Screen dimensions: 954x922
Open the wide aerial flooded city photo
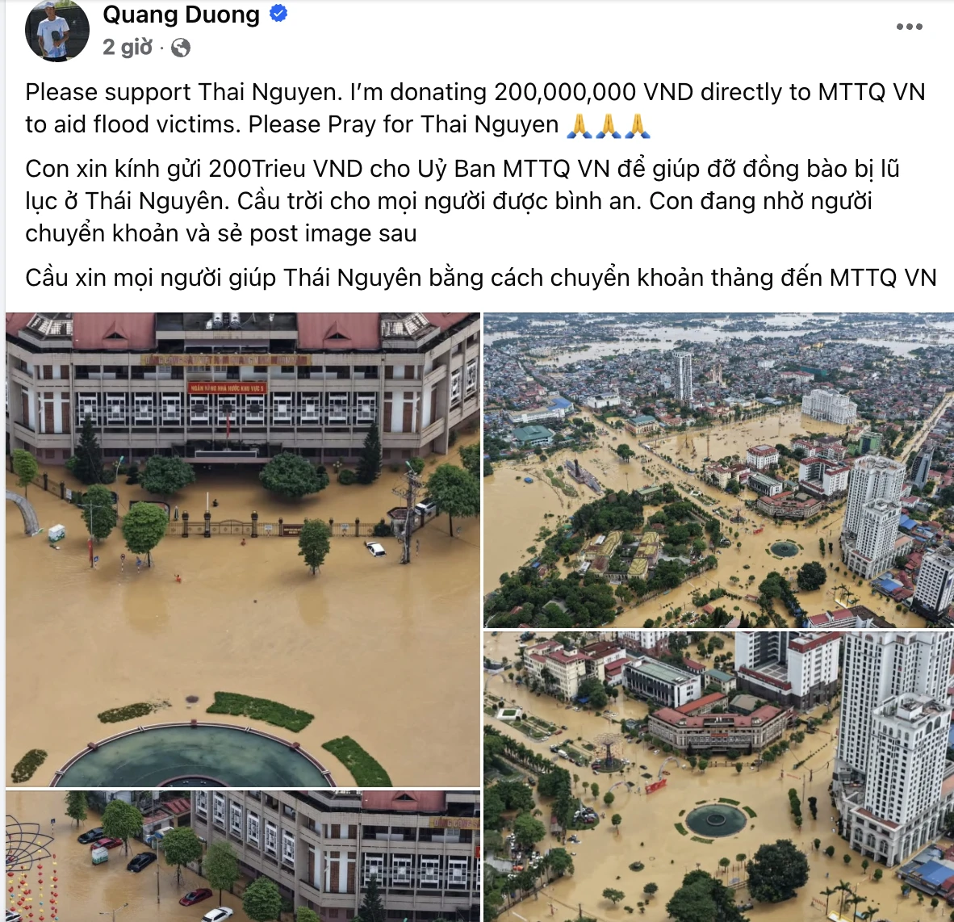point(718,470)
